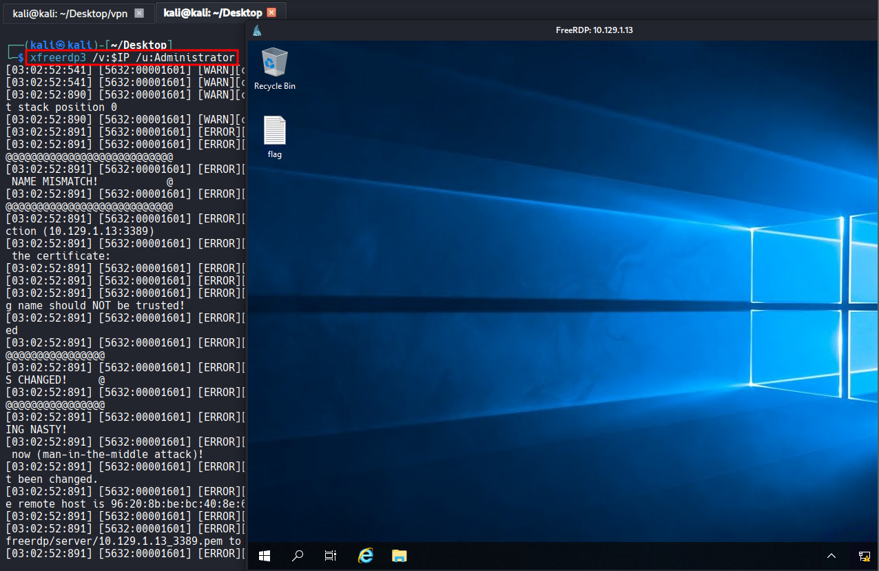Launch Internet Explorer from the taskbar
Viewport: 879px width, 571px height.
point(366,555)
